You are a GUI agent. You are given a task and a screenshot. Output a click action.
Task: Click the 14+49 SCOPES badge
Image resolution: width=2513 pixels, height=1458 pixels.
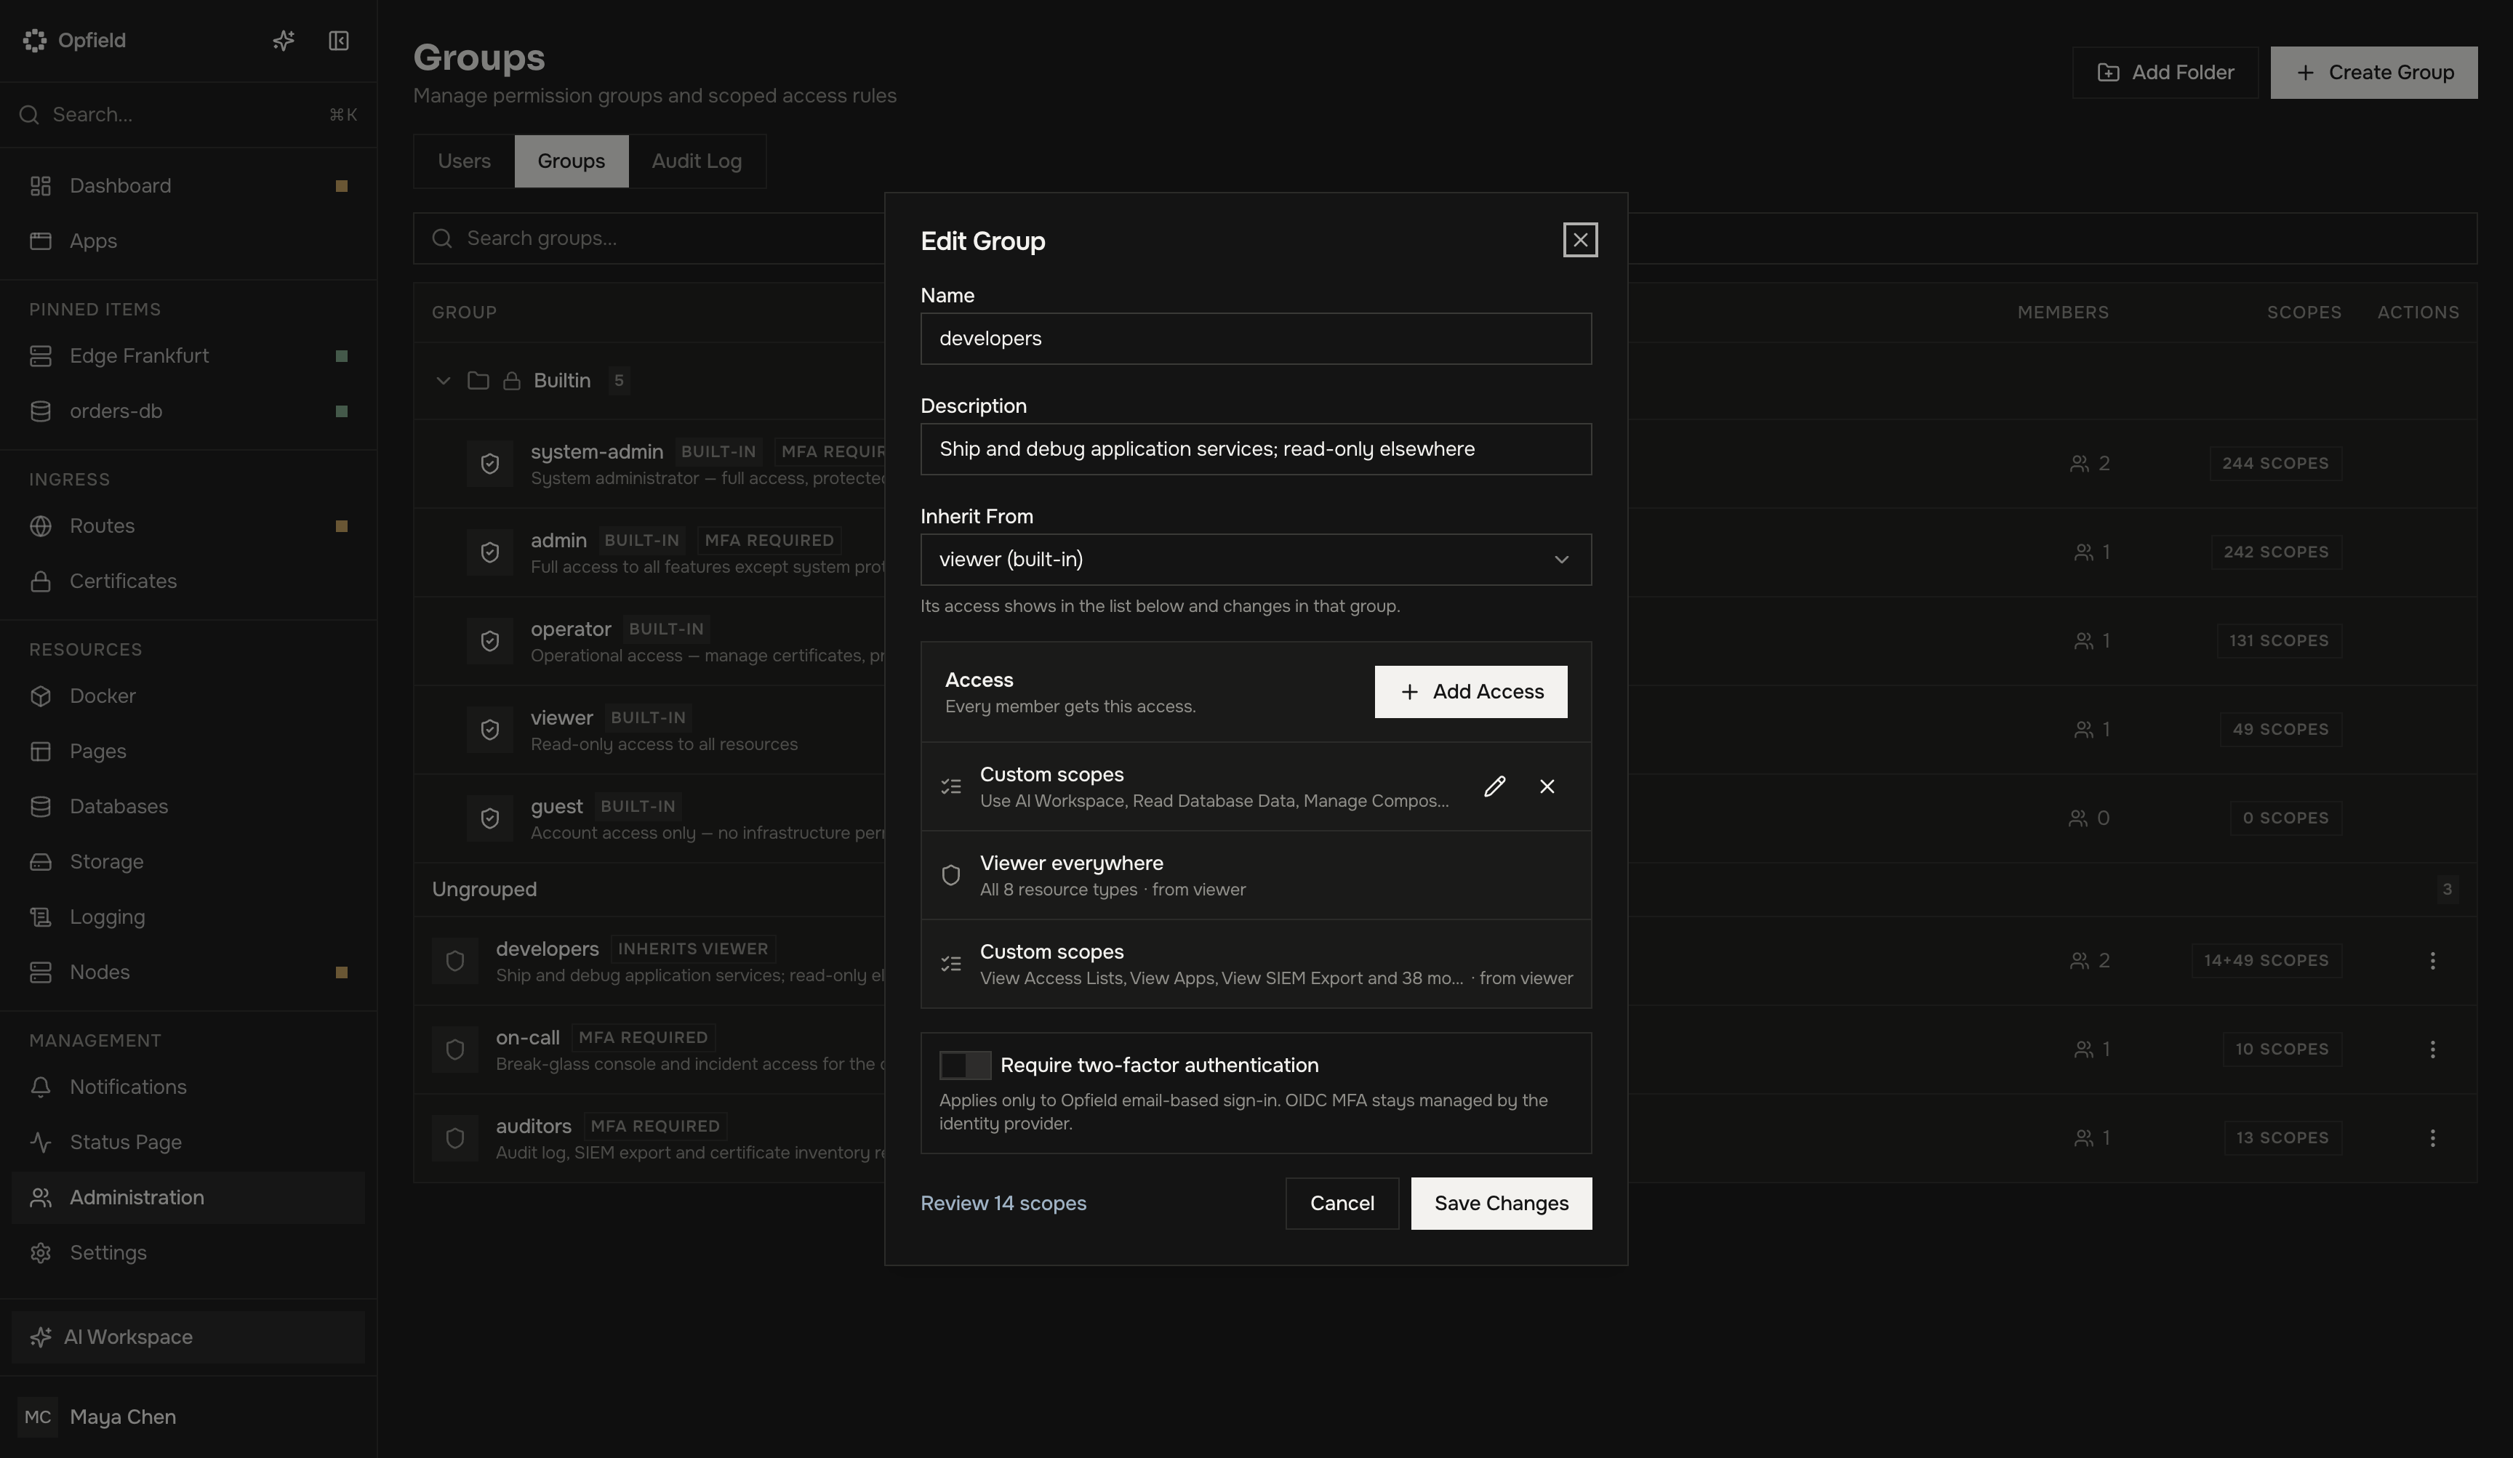pos(2266,961)
